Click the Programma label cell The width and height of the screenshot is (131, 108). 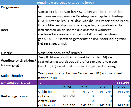click(19, 7)
